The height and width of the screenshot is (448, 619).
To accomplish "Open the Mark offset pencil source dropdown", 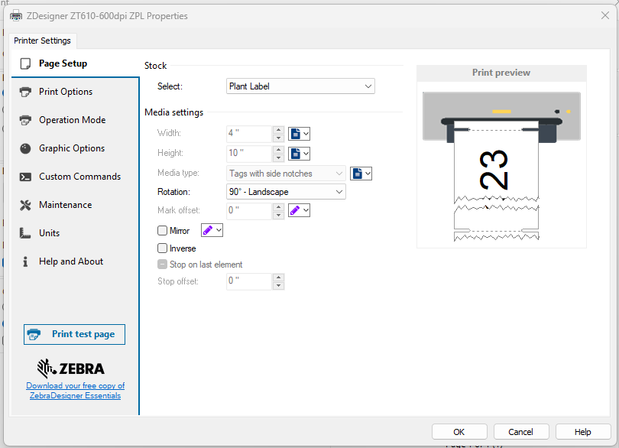I will (x=299, y=210).
